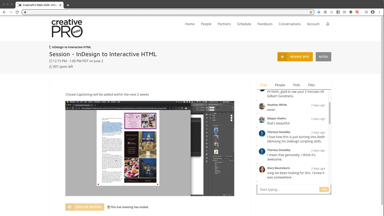The image size is (384, 216).
Task: Open the Account page
Action: pyautogui.click(x=313, y=24)
